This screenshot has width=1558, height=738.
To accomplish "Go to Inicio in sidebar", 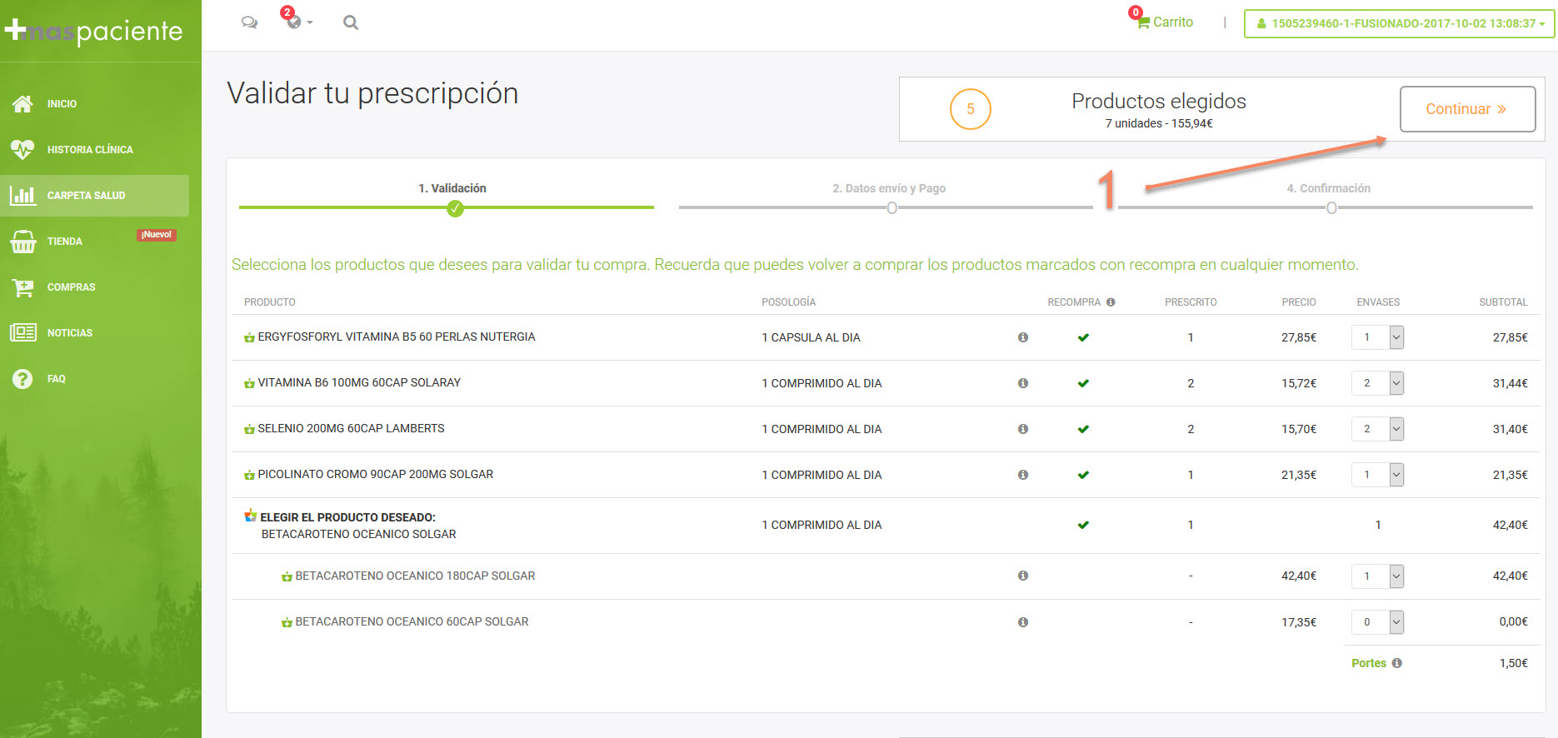I will pyautogui.click(x=62, y=104).
